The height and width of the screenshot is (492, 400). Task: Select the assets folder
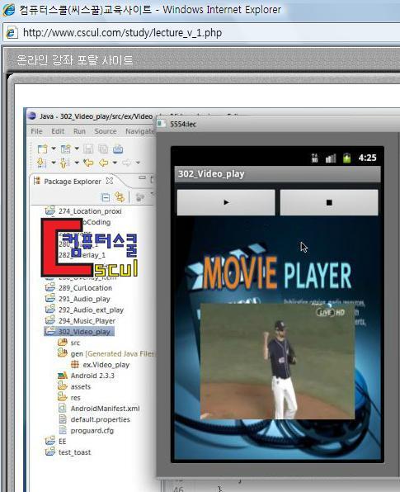81,386
